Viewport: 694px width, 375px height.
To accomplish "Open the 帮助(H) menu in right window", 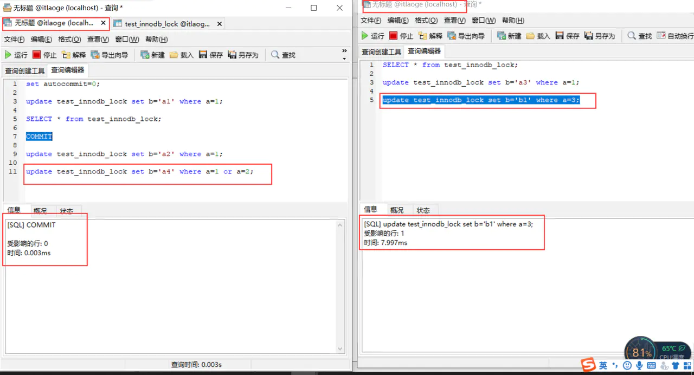I will [x=513, y=21].
